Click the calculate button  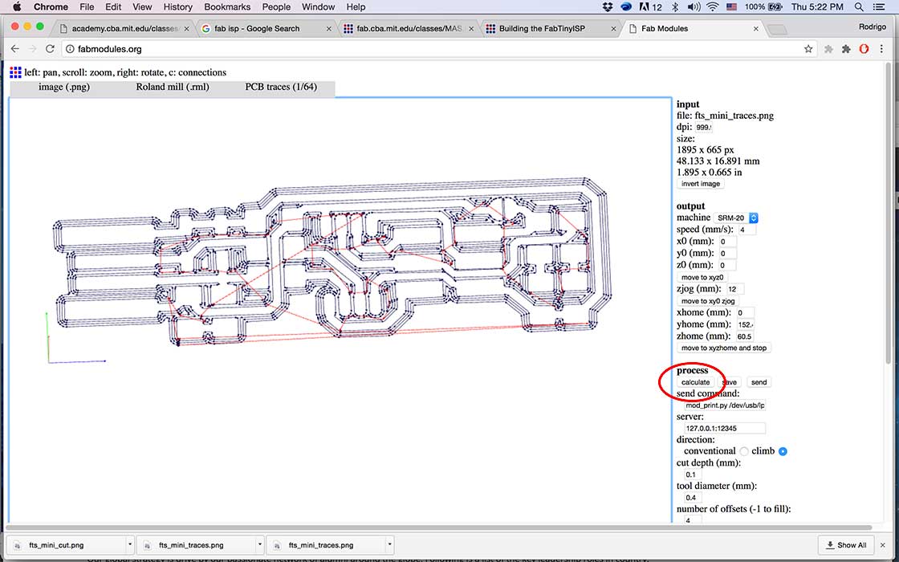point(695,382)
